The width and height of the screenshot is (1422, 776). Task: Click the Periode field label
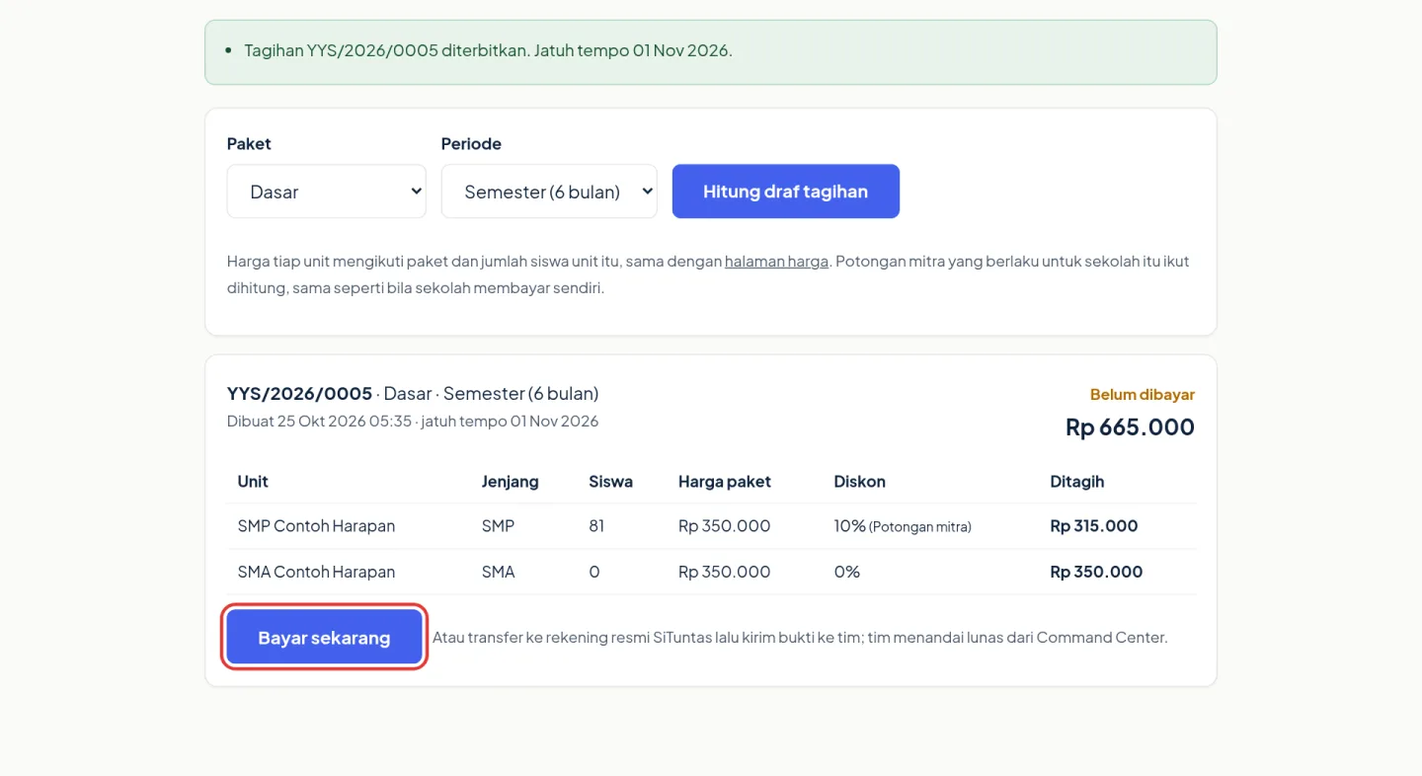[x=471, y=144]
